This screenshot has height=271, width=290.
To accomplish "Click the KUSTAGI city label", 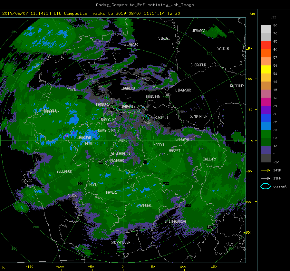I will click(161, 118).
